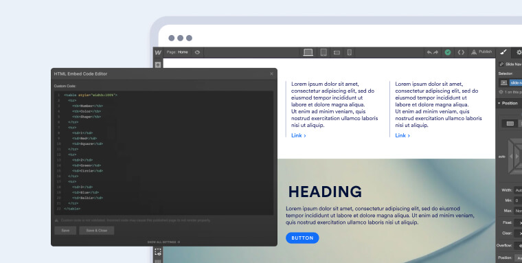Image resolution: width=522 pixels, height=263 pixels.
Task: Open the Add elements plus panel
Action: click(x=158, y=65)
